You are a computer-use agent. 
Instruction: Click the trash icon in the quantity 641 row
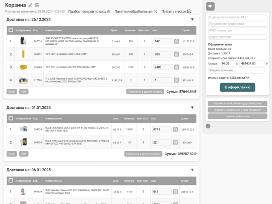[x=175, y=192]
